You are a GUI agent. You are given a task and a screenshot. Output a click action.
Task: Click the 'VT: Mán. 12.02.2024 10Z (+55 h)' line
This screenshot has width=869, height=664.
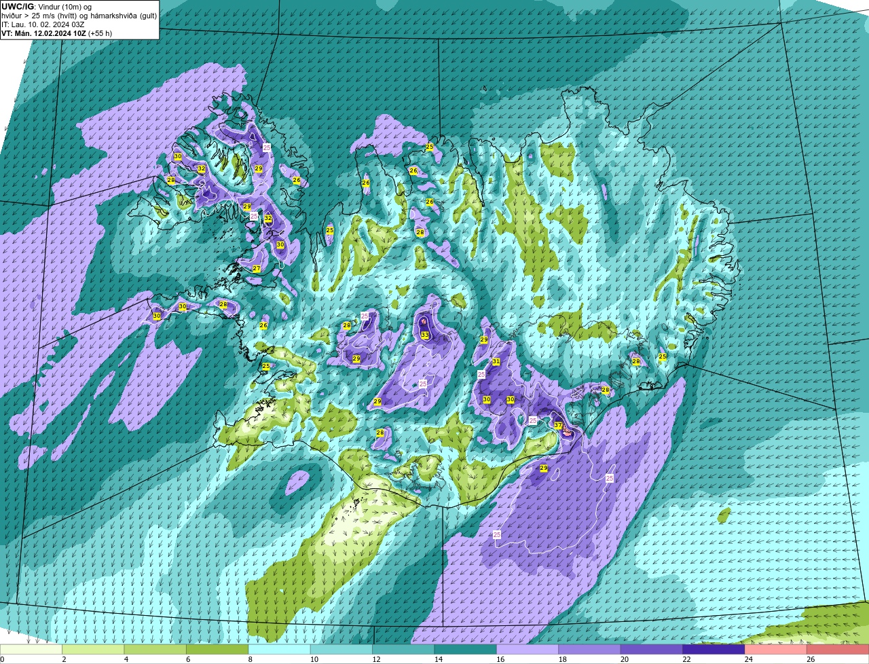57,33
